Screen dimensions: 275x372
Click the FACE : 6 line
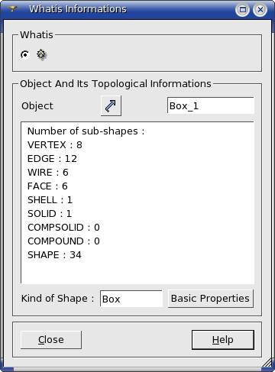click(x=47, y=186)
